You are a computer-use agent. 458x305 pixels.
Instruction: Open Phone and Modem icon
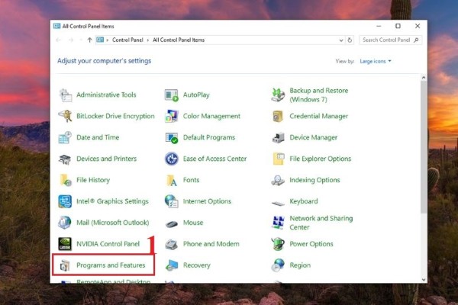pos(172,245)
